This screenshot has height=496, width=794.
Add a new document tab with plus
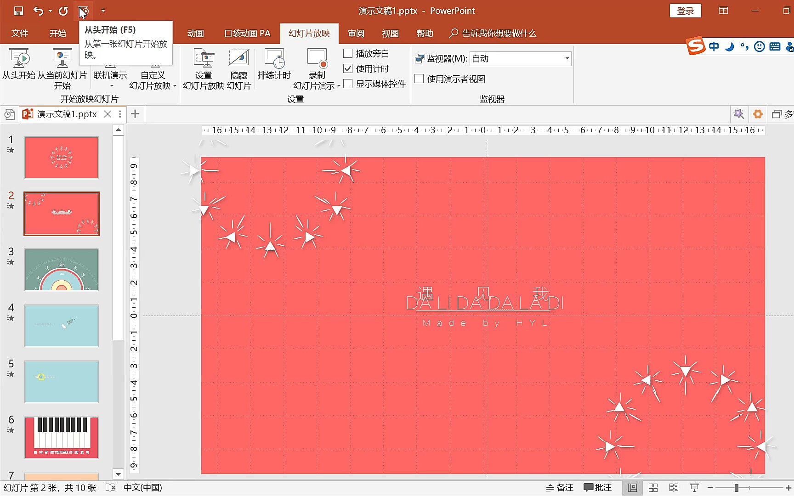point(135,114)
